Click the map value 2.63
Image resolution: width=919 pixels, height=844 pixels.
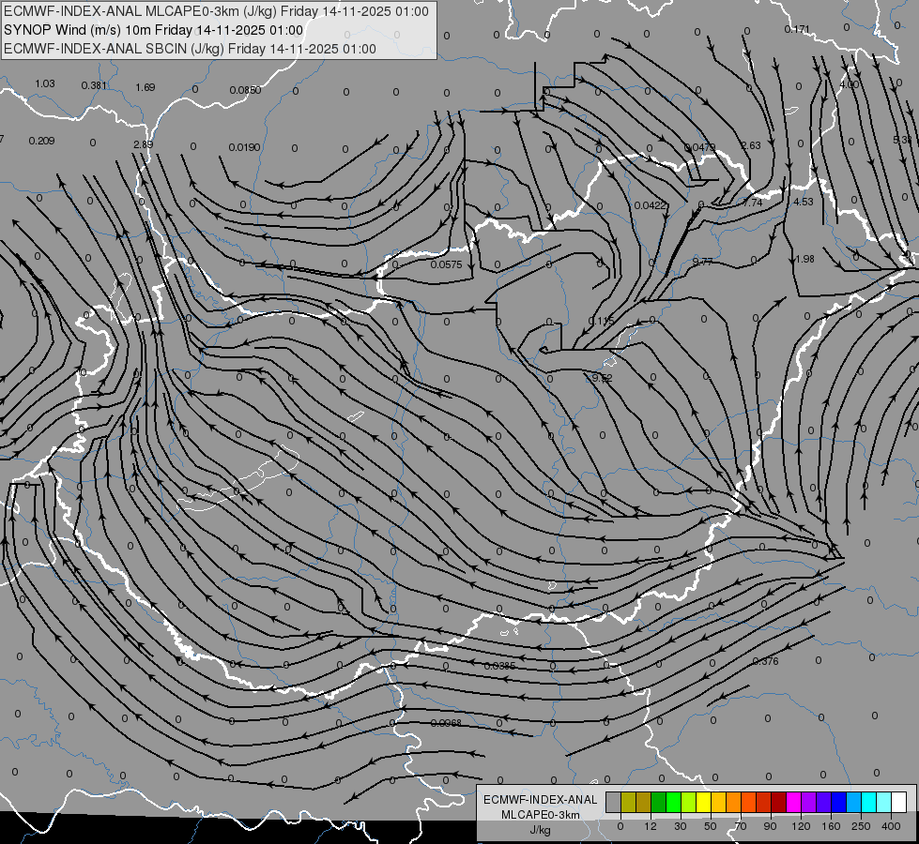tap(751, 145)
